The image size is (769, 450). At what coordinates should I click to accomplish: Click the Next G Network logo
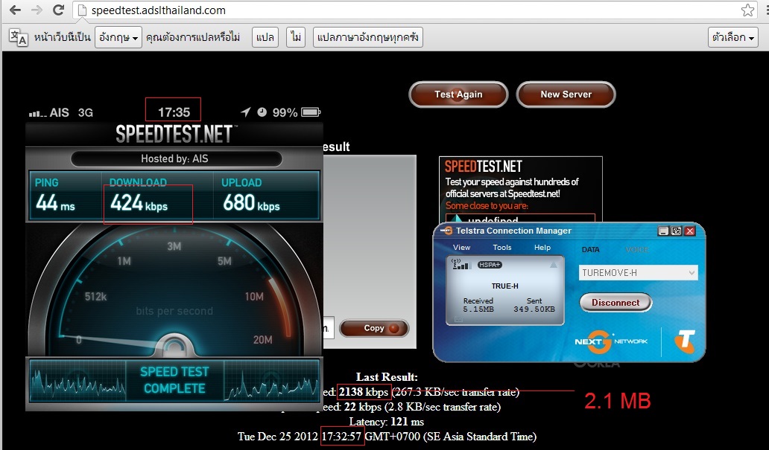point(611,342)
